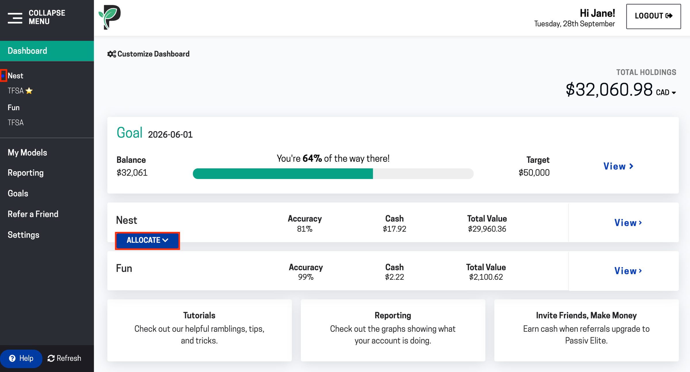Click the Passiv leaf logo
This screenshot has height=372, width=690.
point(110,17)
